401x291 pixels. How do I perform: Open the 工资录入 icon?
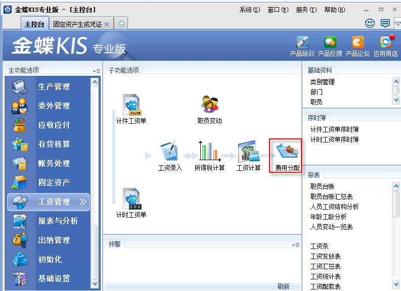[170, 152]
